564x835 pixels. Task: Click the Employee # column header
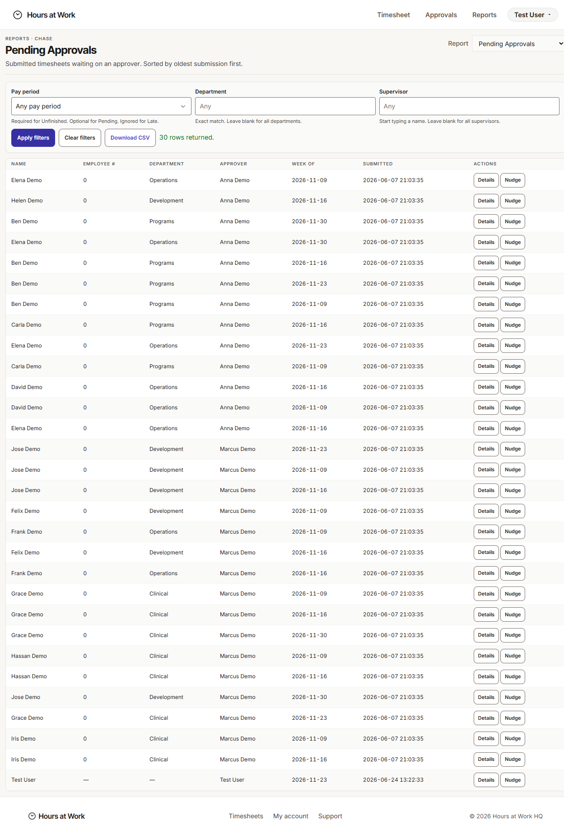coord(99,164)
